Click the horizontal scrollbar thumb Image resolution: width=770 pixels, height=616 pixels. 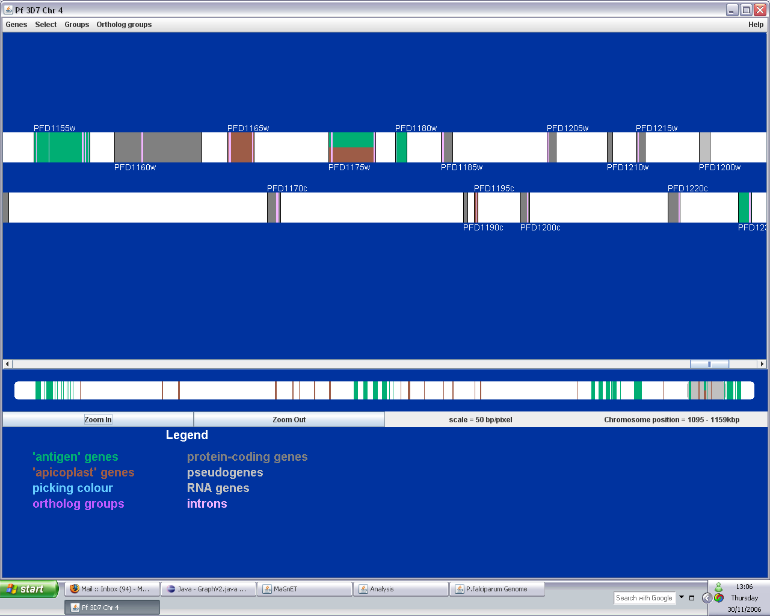pyautogui.click(x=709, y=364)
